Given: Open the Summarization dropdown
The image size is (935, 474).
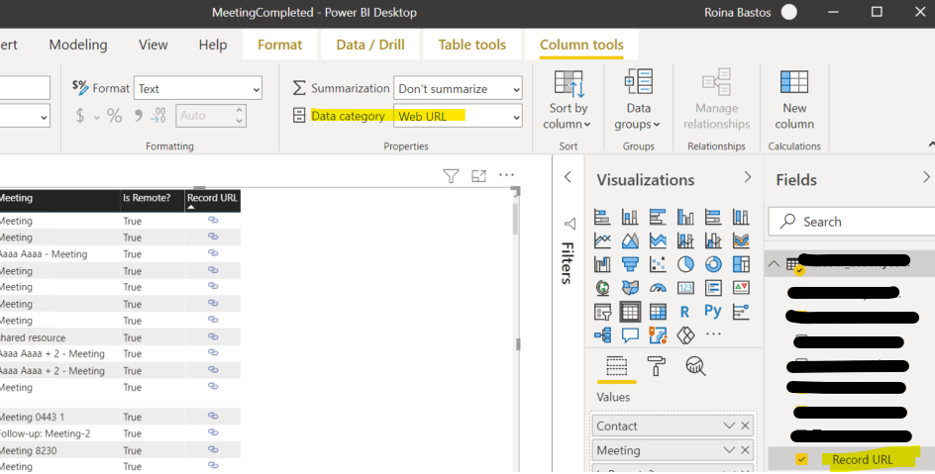Looking at the screenshot, I should pos(458,89).
